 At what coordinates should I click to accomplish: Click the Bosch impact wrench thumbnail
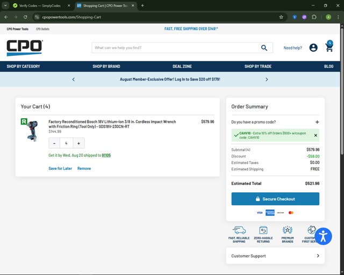pos(32,131)
